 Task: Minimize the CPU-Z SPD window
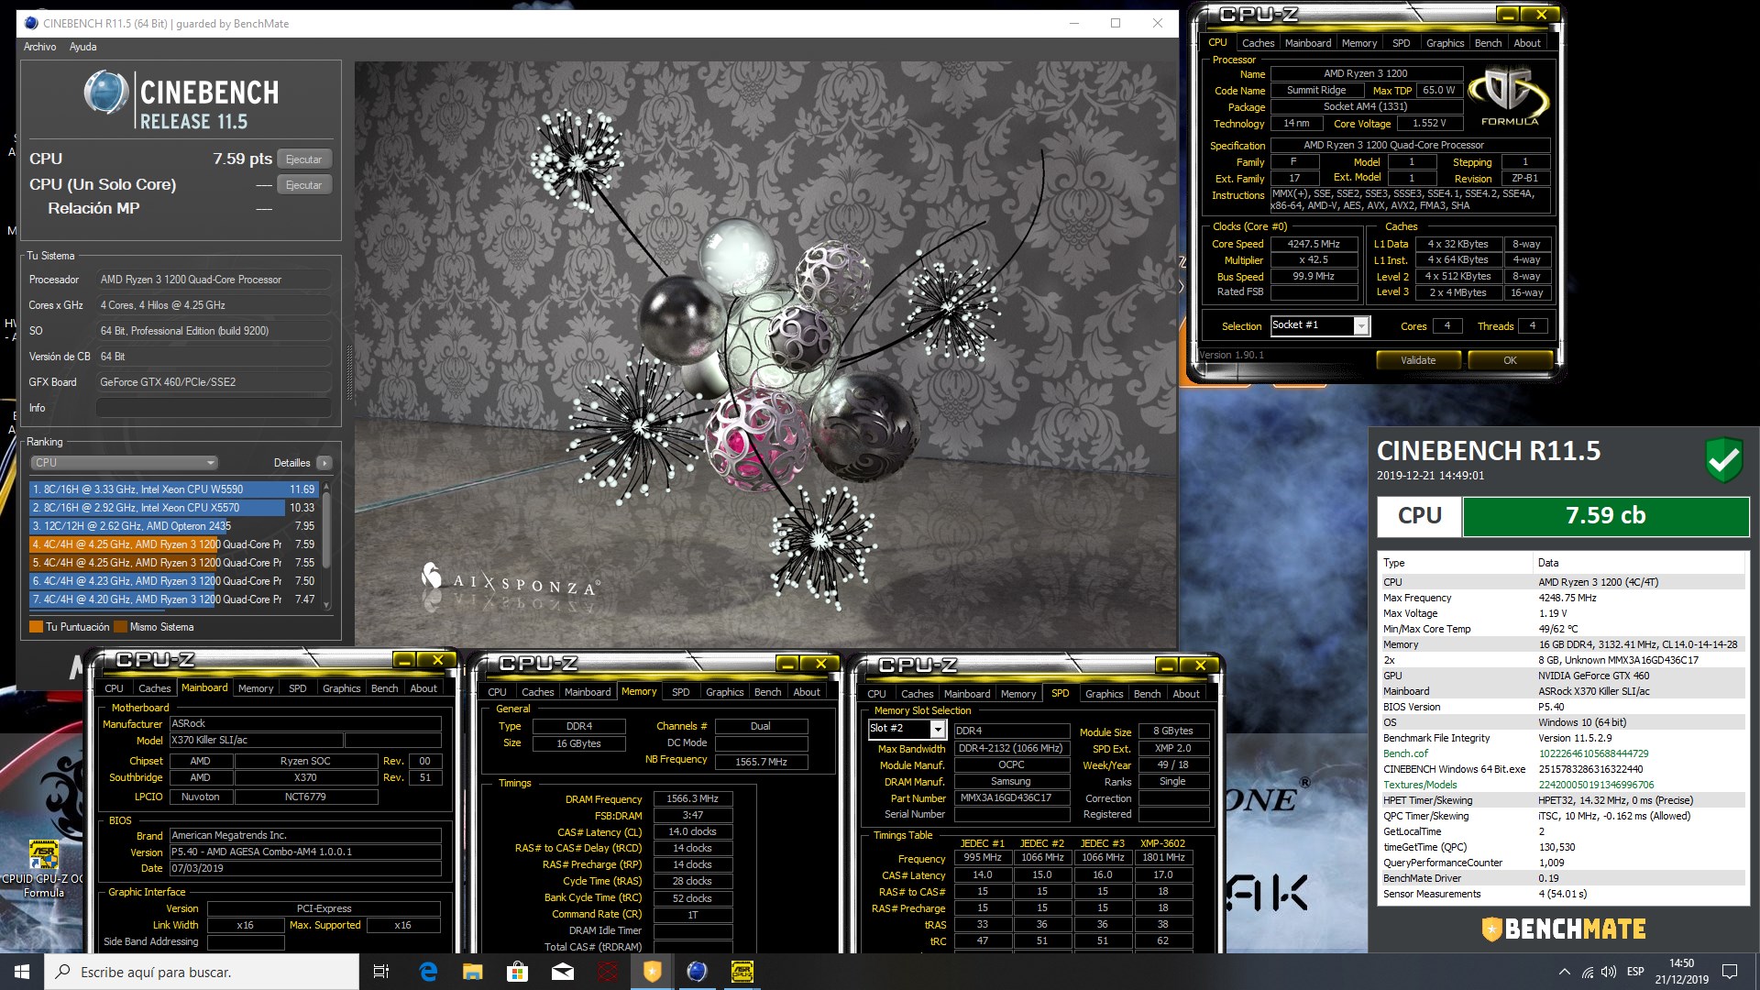[x=1167, y=665]
